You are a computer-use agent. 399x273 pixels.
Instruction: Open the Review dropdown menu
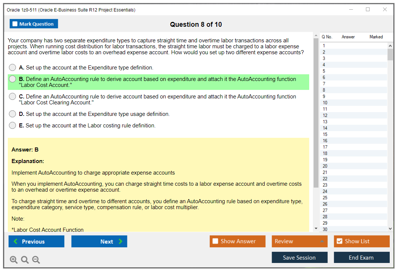pyautogui.click(x=299, y=241)
